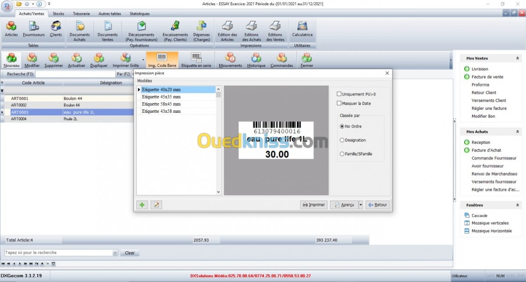Viewport: 526px width, 282px height.
Task: Click Imprimer Grille
Action: 126,60
